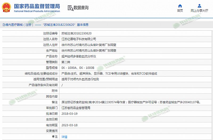Go to 首页 via its text label
The width and height of the screenshot is (213, 140).
coord(180,11)
